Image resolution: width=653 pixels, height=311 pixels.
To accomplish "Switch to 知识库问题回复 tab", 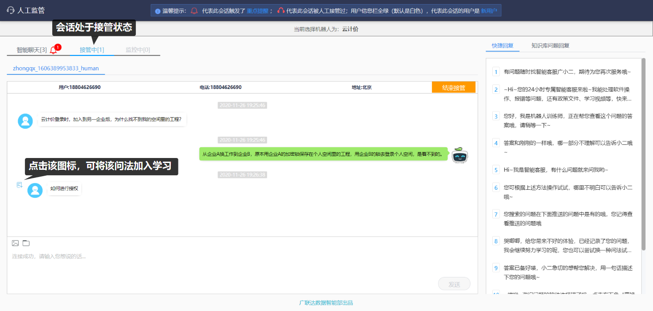I will click(x=550, y=45).
